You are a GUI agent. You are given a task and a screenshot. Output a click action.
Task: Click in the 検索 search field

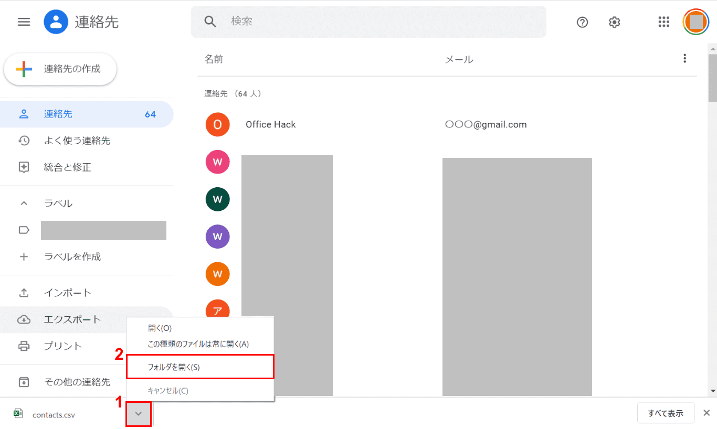pyautogui.click(x=368, y=22)
